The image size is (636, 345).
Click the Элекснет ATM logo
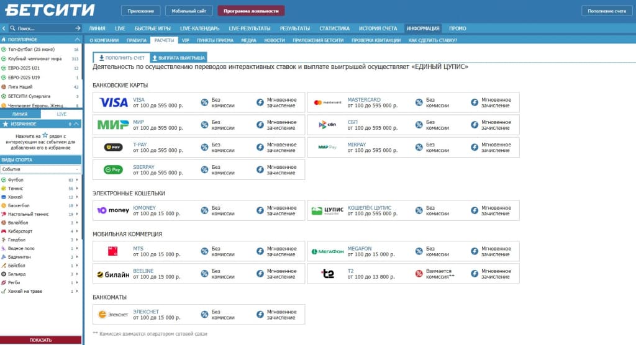(113, 314)
